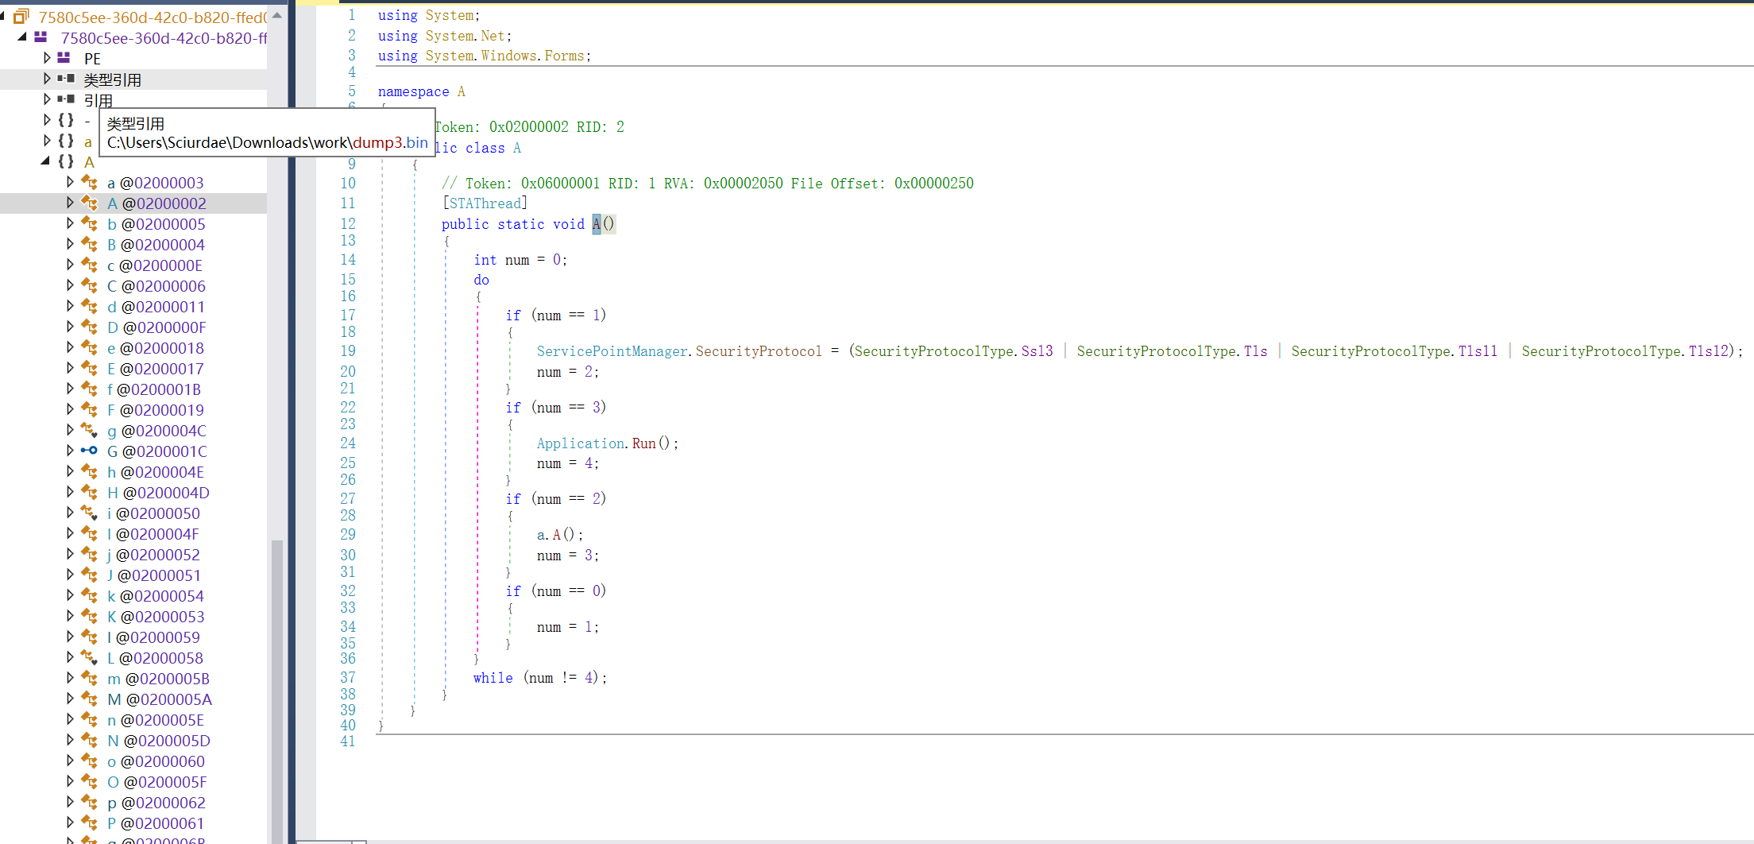This screenshot has height=844, width=1754.
Task: Expand the class a @02000003
Action: 70,182
